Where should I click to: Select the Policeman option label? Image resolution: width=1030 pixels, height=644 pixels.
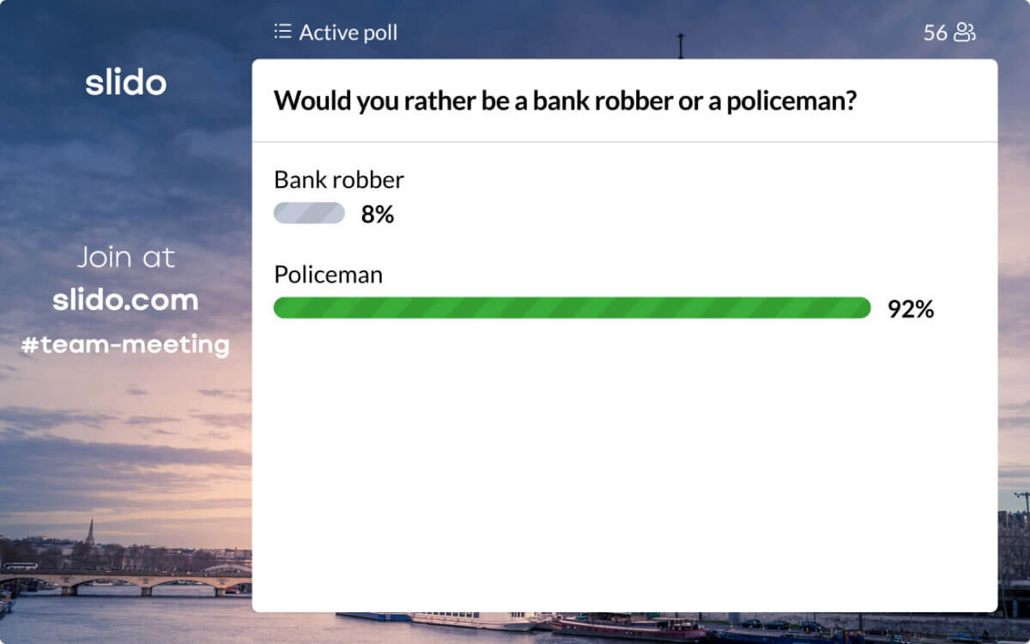pyautogui.click(x=328, y=275)
